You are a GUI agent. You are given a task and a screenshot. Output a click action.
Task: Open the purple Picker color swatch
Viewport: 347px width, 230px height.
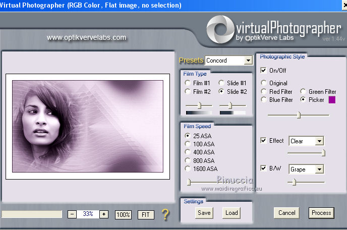click(x=332, y=99)
